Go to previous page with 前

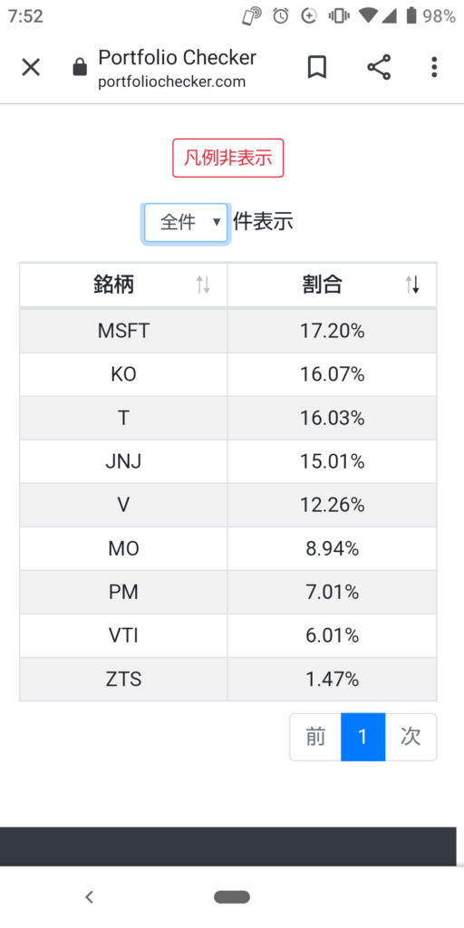[x=315, y=737]
